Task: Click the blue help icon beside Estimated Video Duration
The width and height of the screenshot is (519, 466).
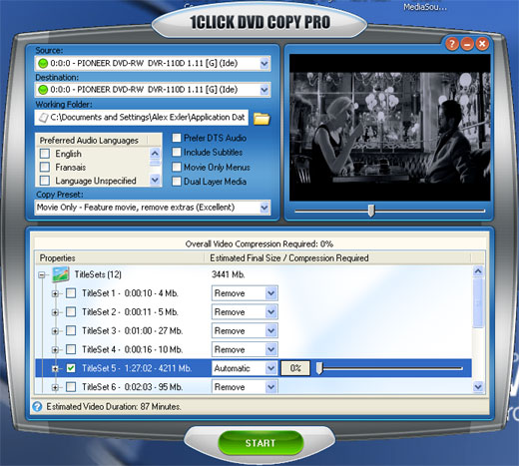Action: [x=37, y=406]
